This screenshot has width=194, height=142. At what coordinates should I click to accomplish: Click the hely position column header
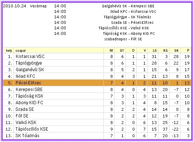(9, 50)
